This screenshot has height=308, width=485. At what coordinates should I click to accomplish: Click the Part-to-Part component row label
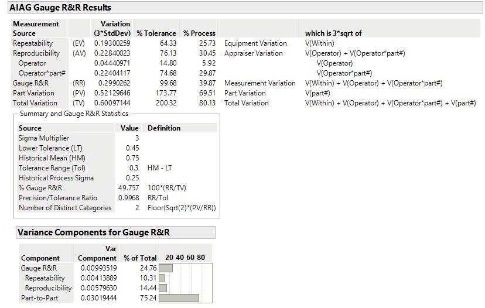click(x=39, y=298)
